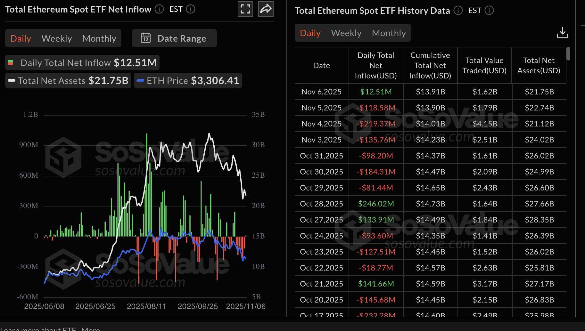This screenshot has width=585, height=331.
Task: Open the Date Range selector
Action: [182, 38]
